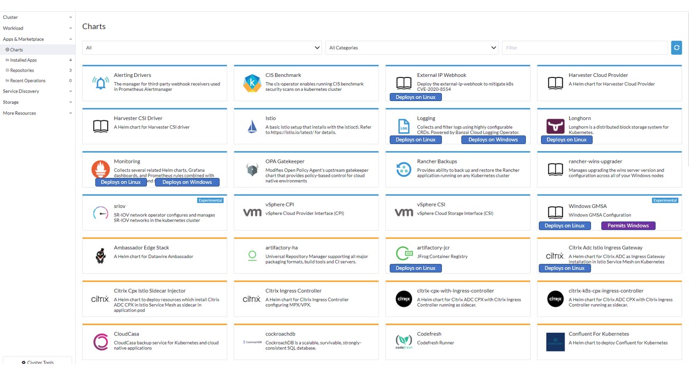Image resolution: width=689 pixels, height=387 pixels.
Task: Open the Longhorn chart via its ox logo
Action: 555,126
